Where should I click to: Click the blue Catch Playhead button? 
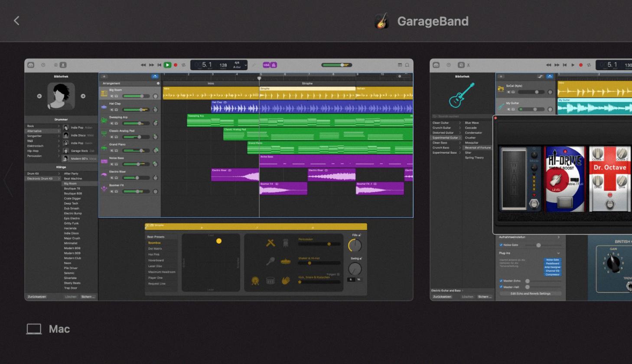155,77
